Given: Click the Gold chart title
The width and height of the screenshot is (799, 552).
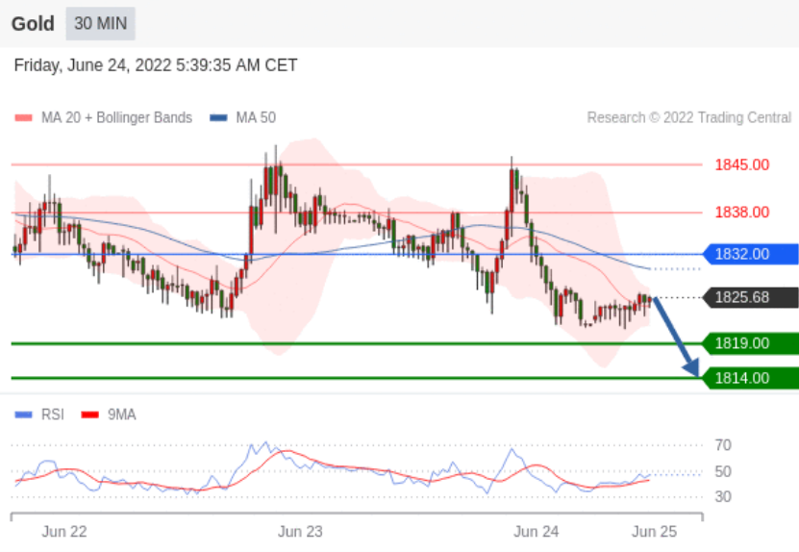Looking at the screenshot, I should point(33,24).
